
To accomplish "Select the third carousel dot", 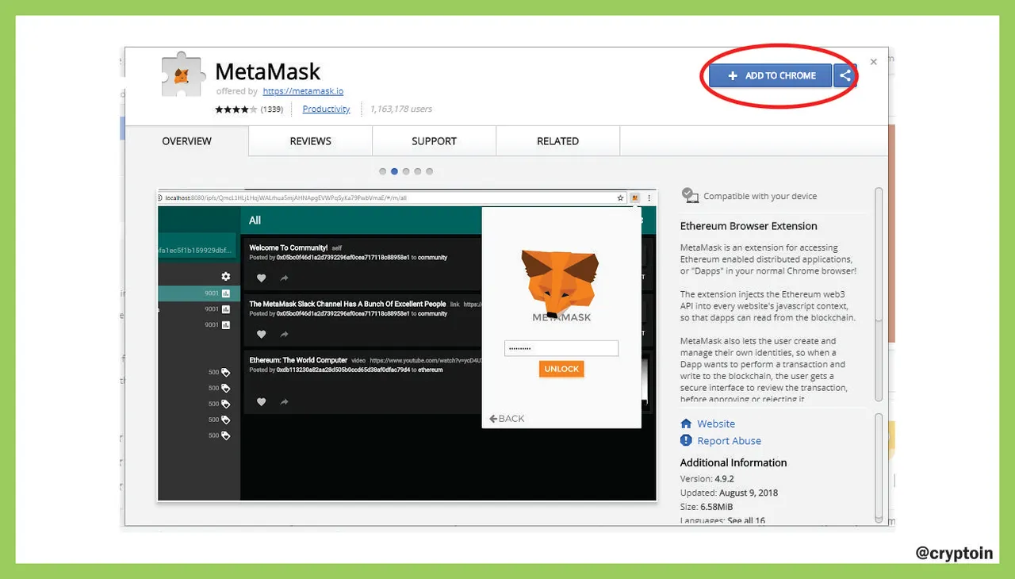I will [x=406, y=171].
